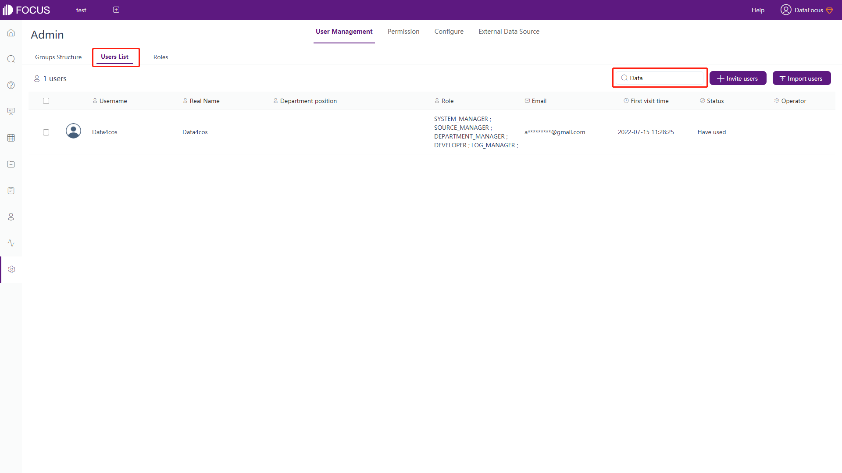Screen dimensions: 842x473
Task: Open the clipboard icon in the sidebar
Action: [x=11, y=191]
